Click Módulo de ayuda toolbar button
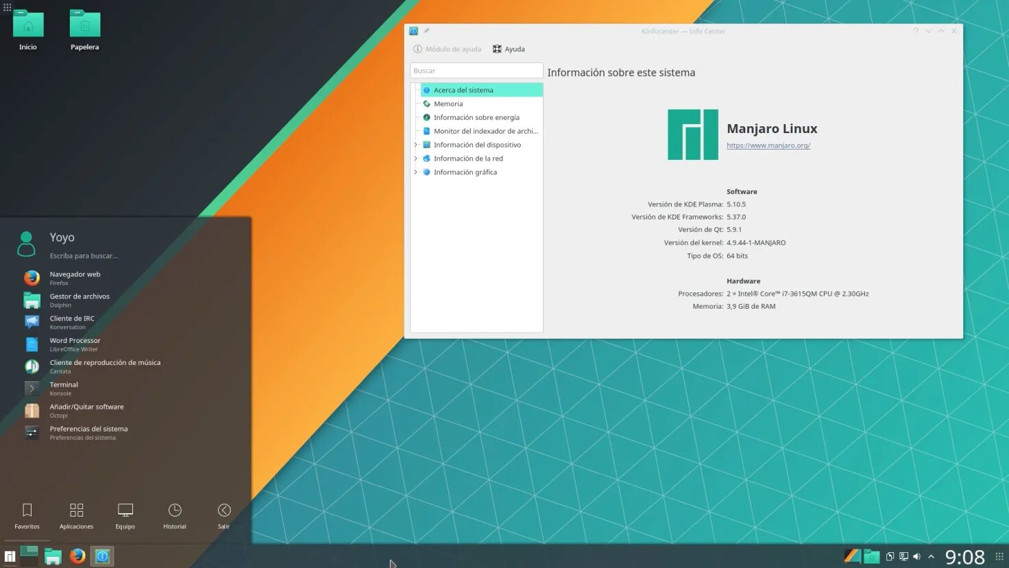This screenshot has width=1009, height=568. 447,49
